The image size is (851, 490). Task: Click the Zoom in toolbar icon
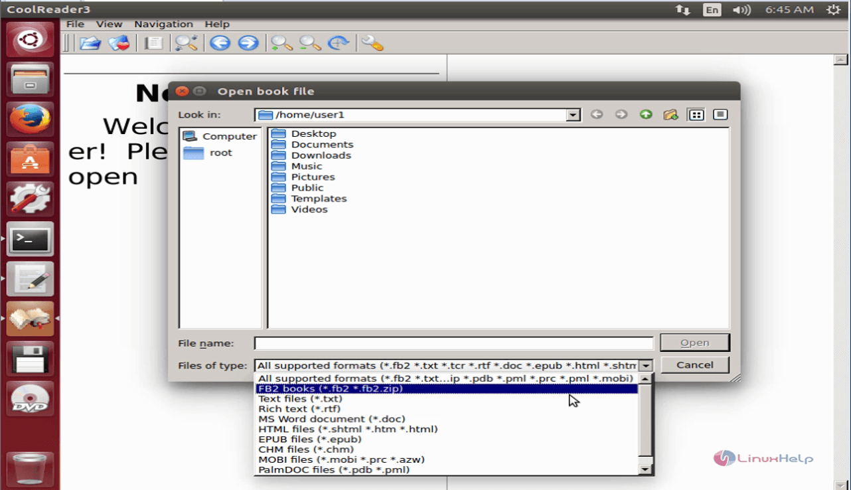281,43
